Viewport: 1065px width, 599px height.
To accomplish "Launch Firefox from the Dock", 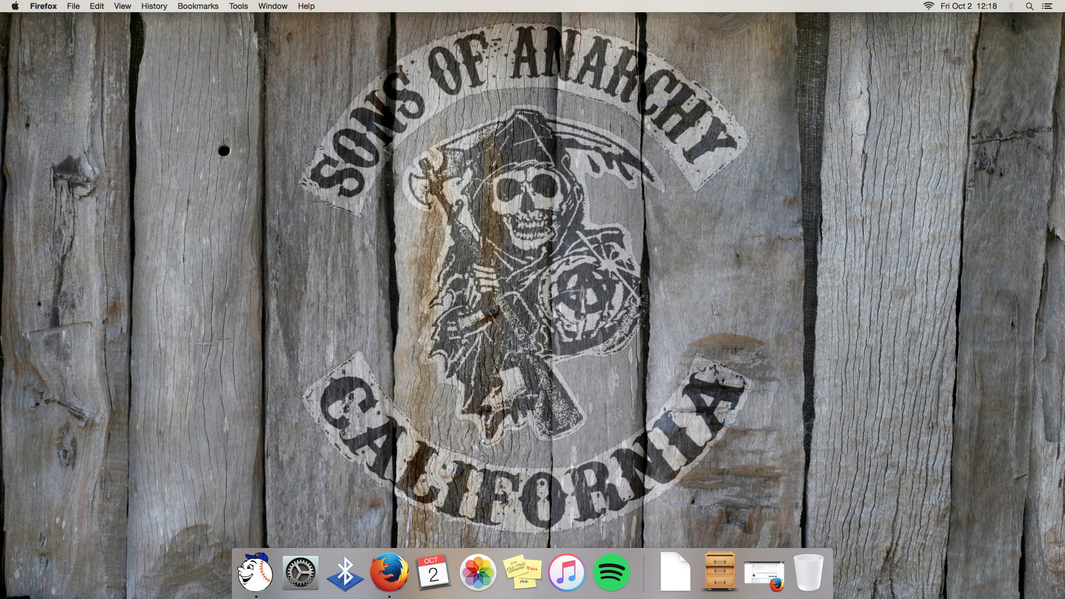I will pos(389,572).
